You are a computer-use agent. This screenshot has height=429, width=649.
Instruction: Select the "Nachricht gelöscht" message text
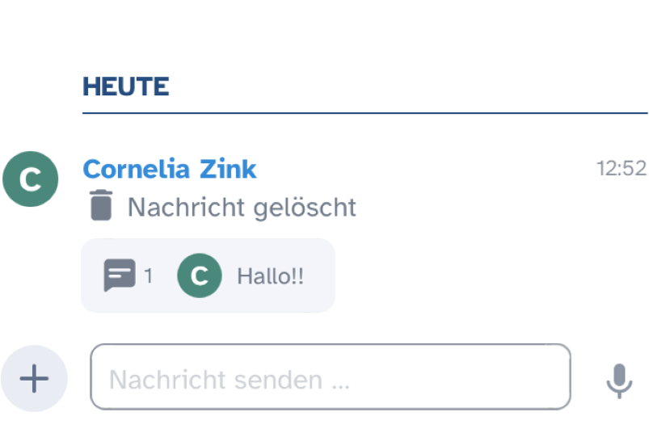point(242,207)
